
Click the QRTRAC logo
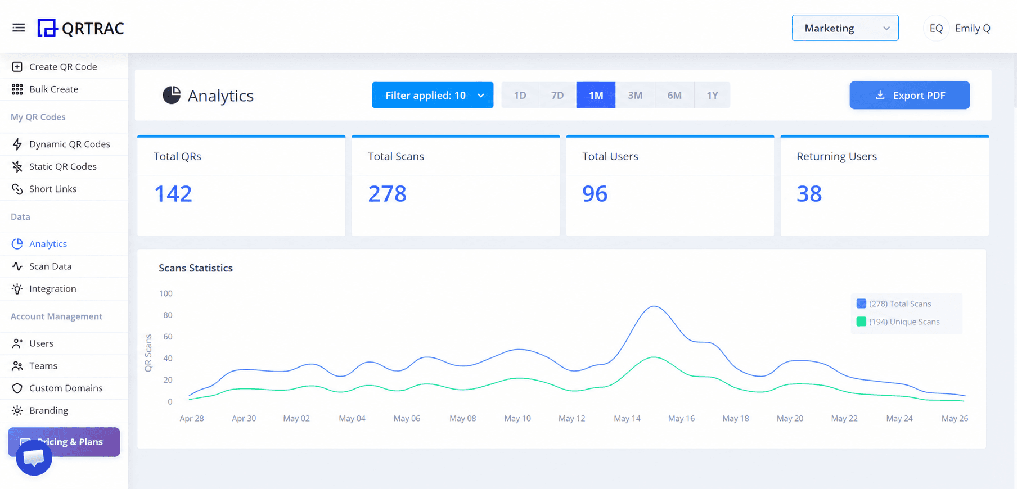coord(80,28)
